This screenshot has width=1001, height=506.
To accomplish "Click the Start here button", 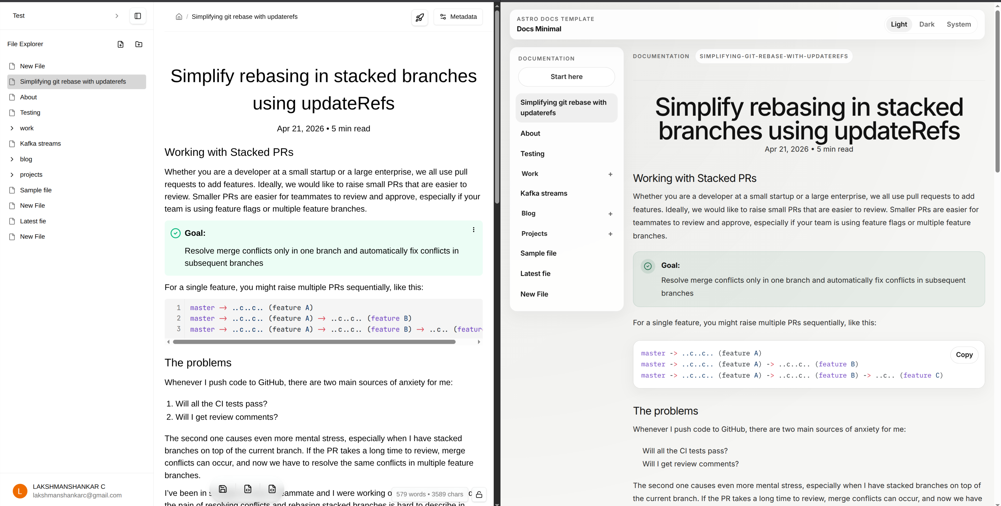I will (x=566, y=77).
